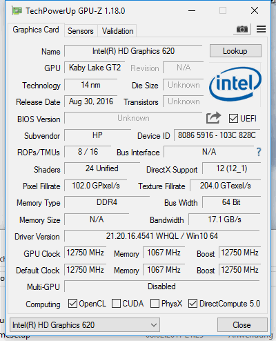
Task: Minimize the GPU-Z window
Action: click(x=192, y=10)
